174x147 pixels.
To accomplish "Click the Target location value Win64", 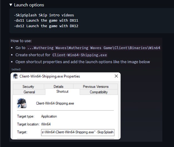I will pyautogui.click(x=46, y=124).
